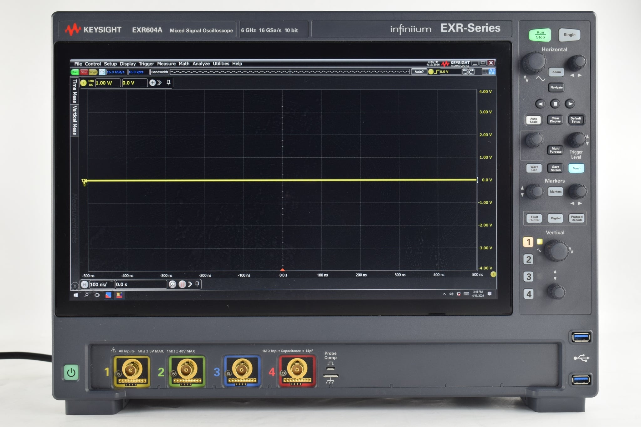The image size is (641, 427).
Task: Click the orange trigger time reference marker
Action: click(283, 270)
